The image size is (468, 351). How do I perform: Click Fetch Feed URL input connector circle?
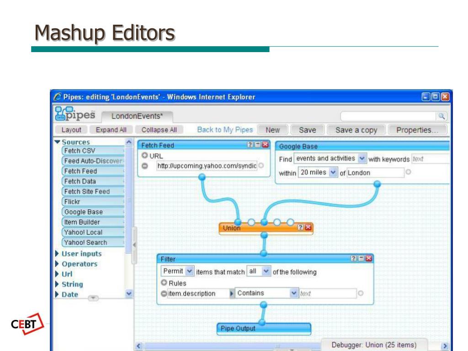click(x=261, y=165)
